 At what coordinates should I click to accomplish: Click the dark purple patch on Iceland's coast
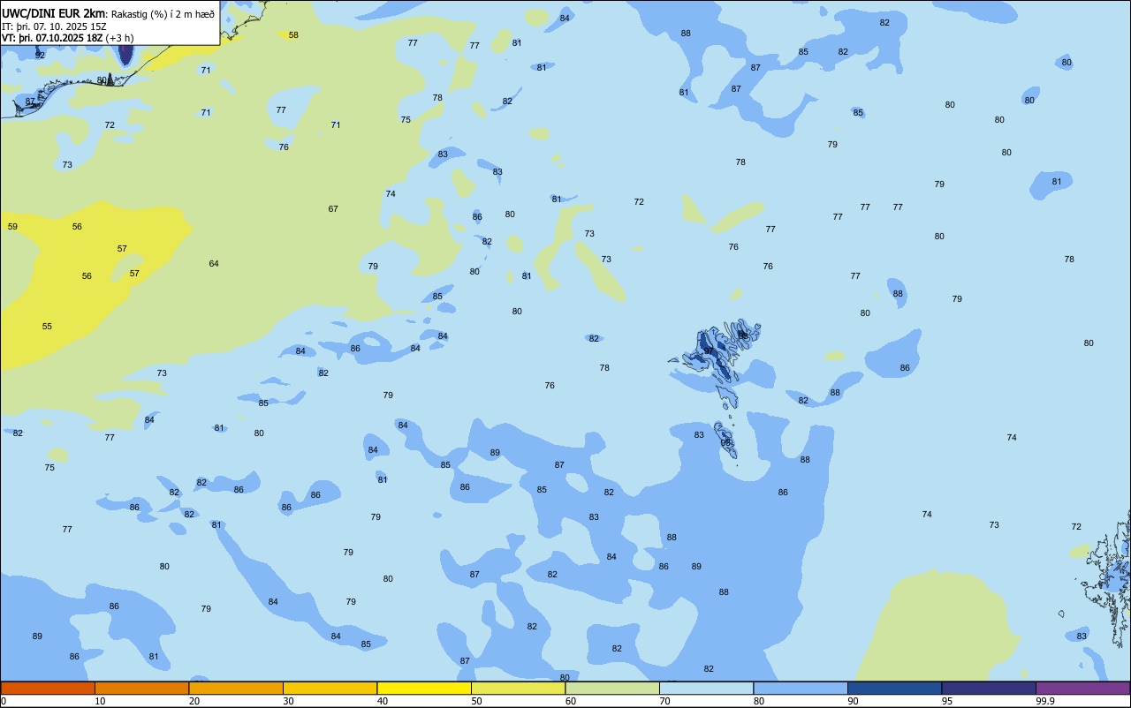pos(125,54)
